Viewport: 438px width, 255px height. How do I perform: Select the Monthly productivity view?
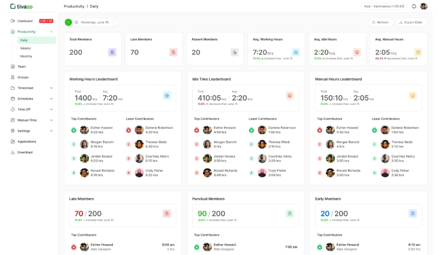(26, 56)
